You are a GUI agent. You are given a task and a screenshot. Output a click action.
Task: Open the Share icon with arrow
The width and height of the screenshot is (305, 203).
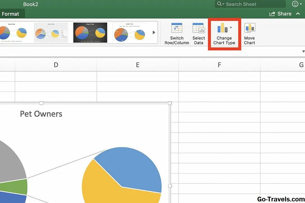[272, 14]
